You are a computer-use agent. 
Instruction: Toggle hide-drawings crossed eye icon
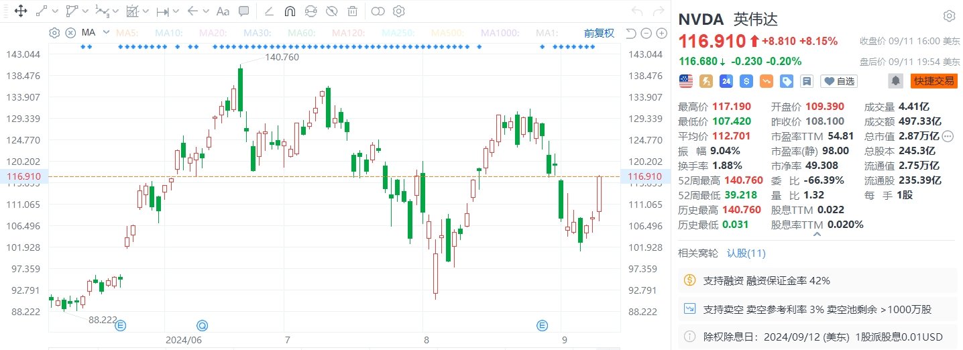(x=331, y=11)
